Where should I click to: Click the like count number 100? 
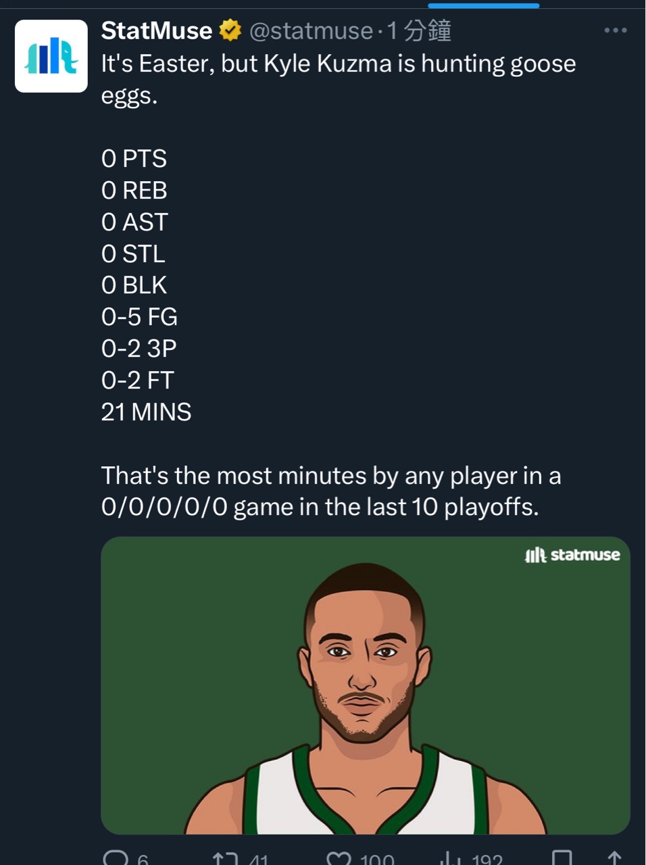377,860
